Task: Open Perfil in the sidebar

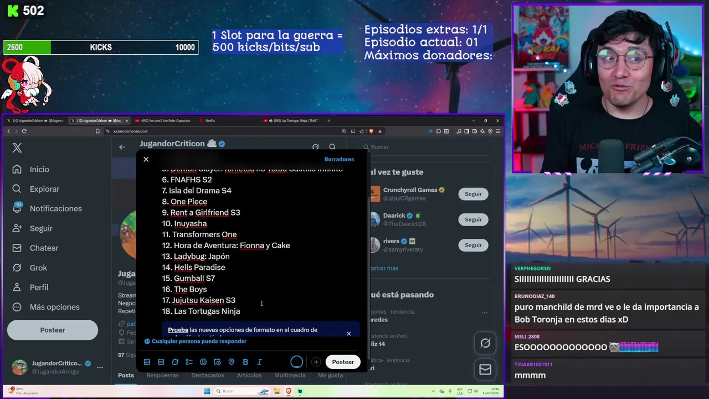Action: point(32,288)
